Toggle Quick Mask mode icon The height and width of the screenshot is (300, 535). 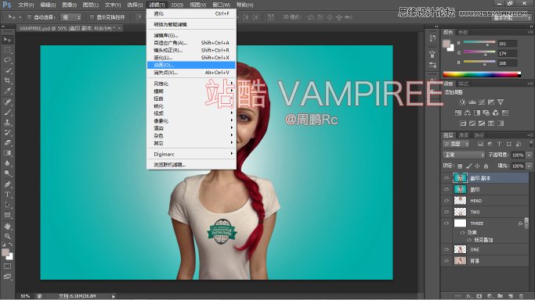[x=7, y=266]
